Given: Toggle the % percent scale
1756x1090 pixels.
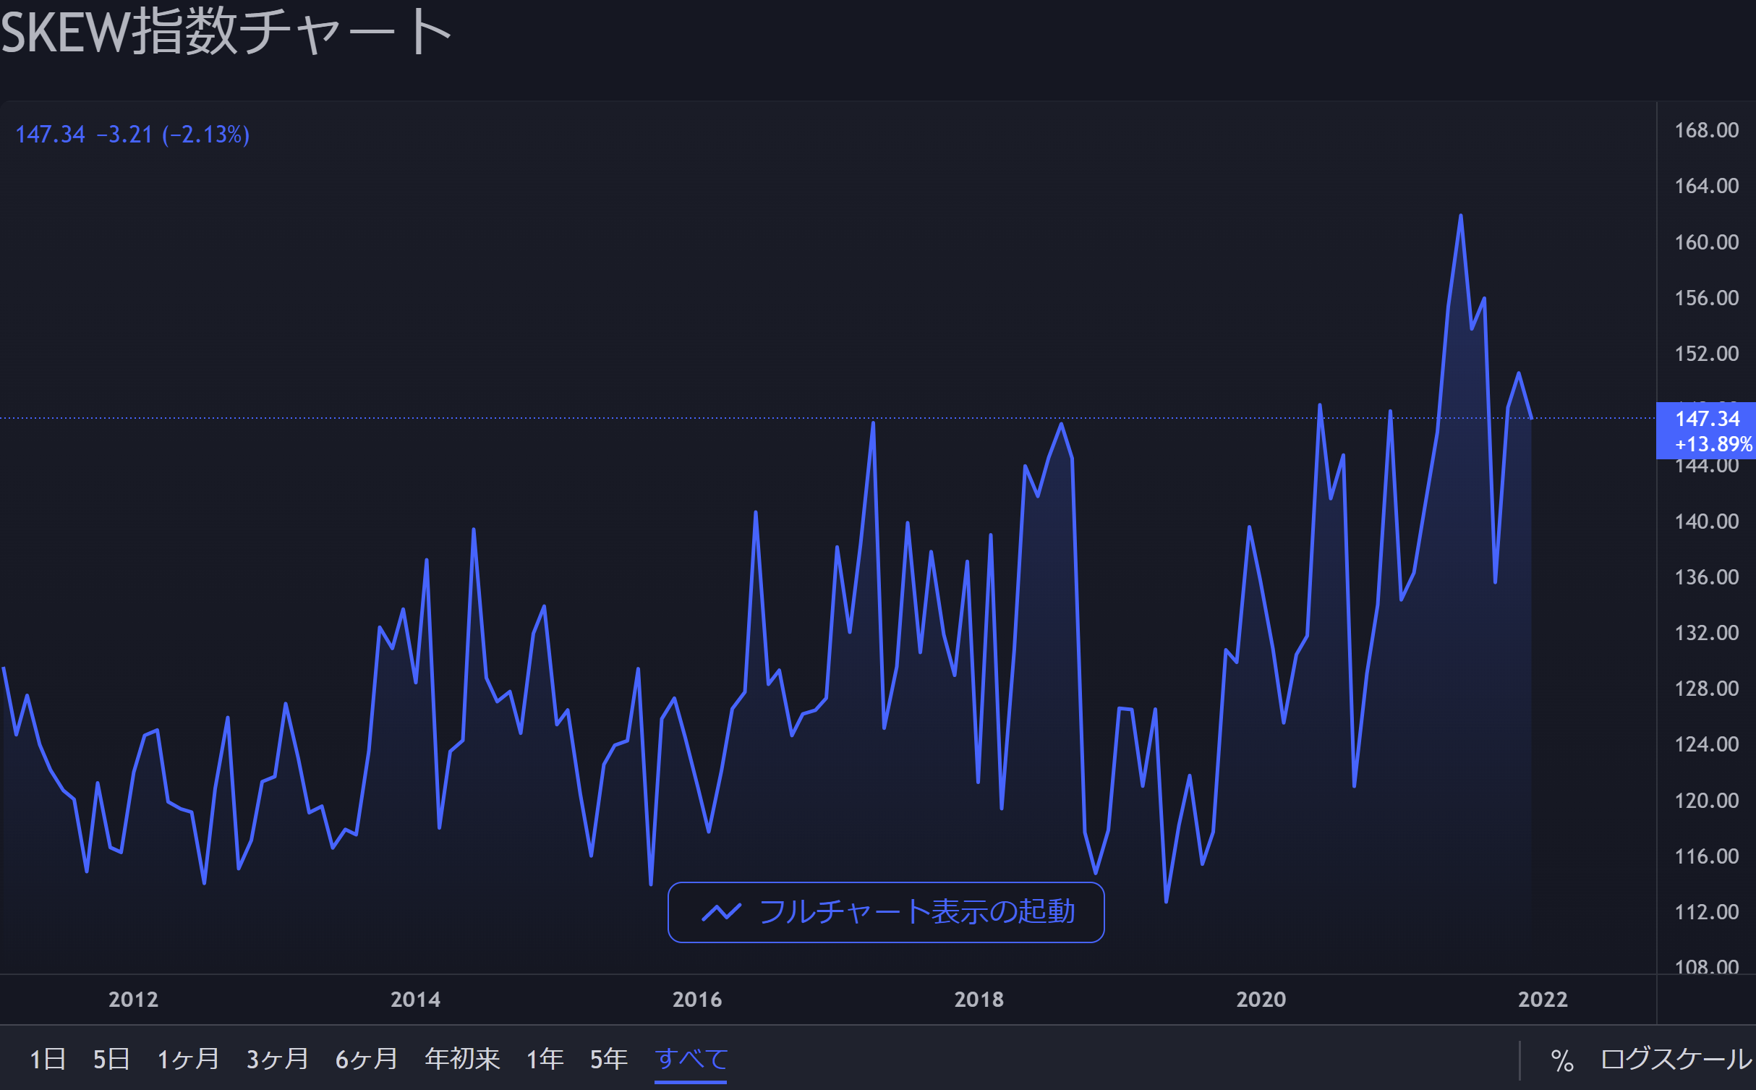Looking at the screenshot, I should 1561,1060.
